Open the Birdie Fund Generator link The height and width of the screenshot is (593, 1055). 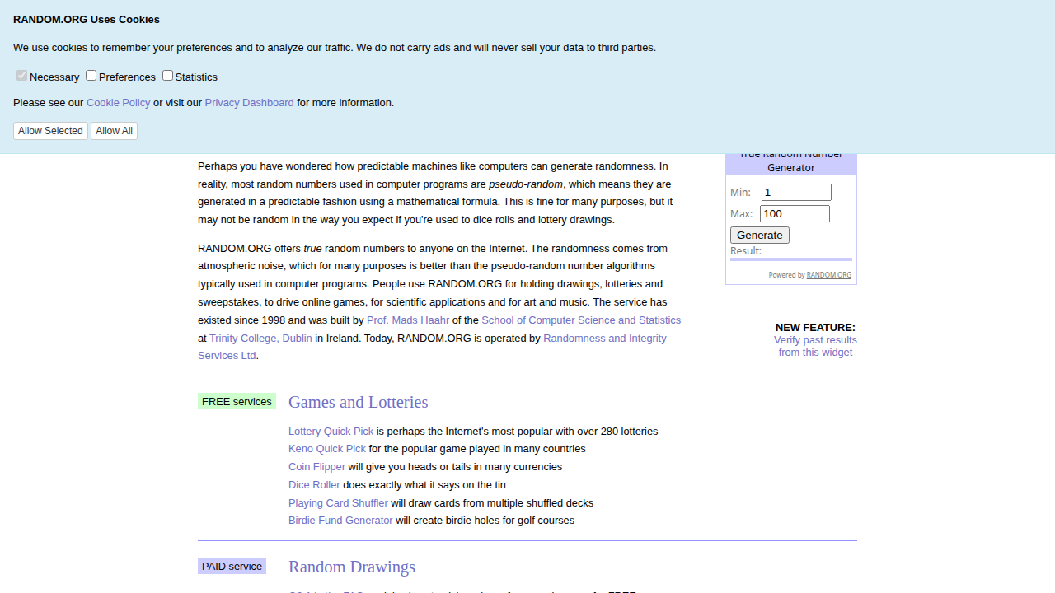tap(340, 521)
